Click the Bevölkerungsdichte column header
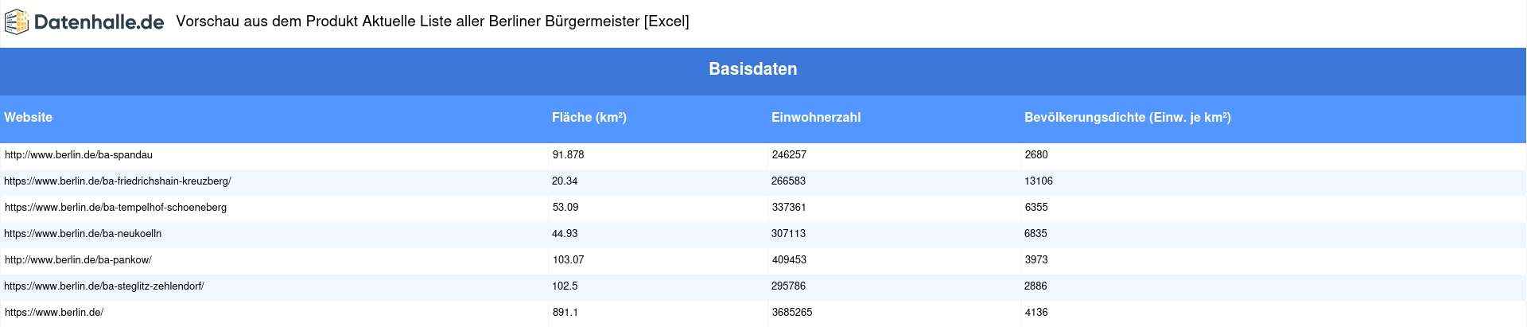This screenshot has height=327, width=1527. (x=1128, y=117)
